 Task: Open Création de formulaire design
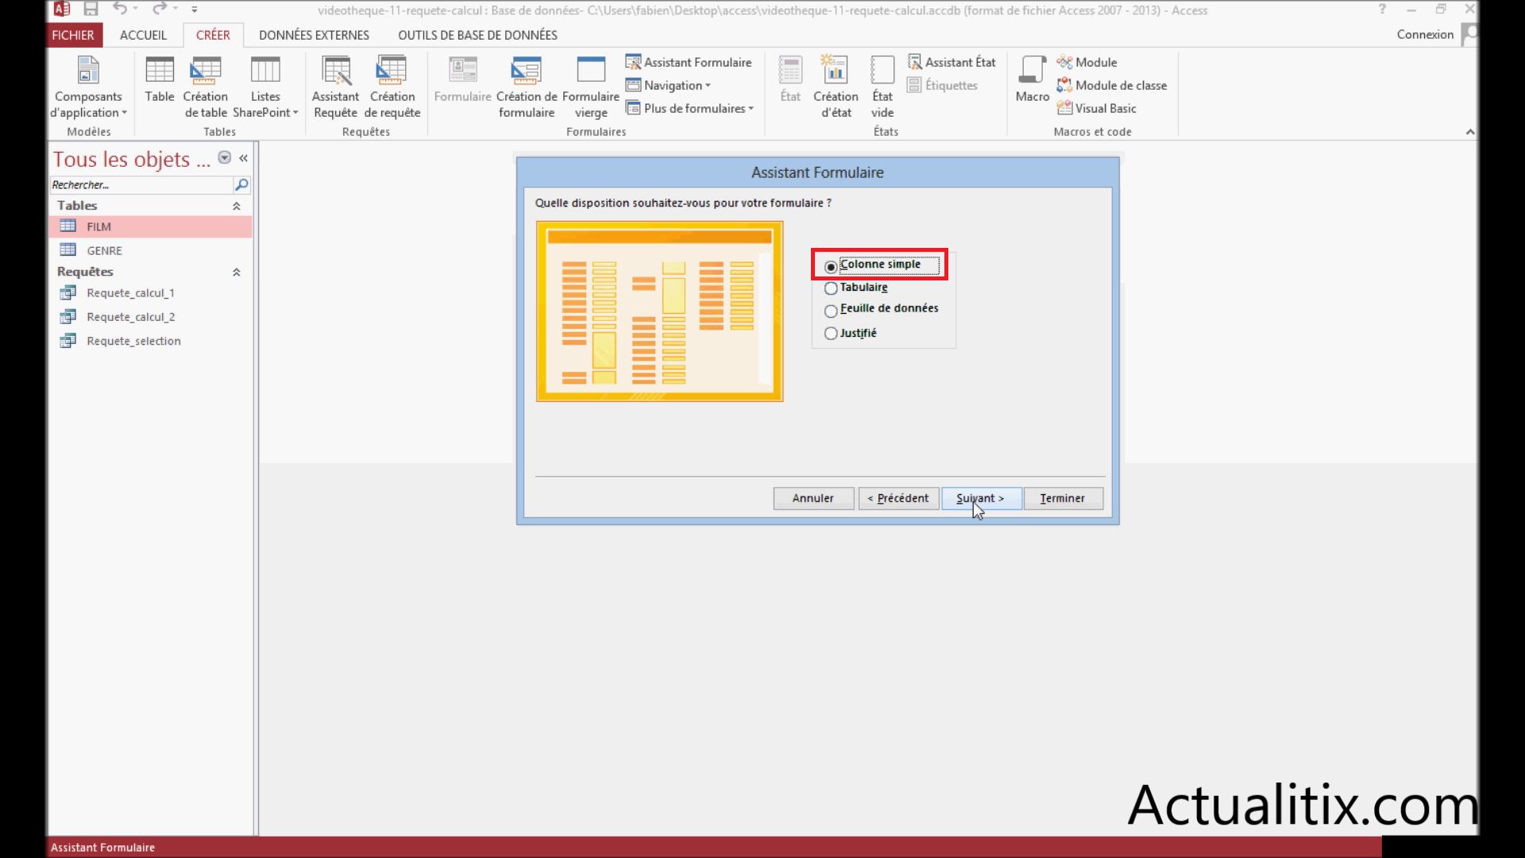tap(527, 87)
